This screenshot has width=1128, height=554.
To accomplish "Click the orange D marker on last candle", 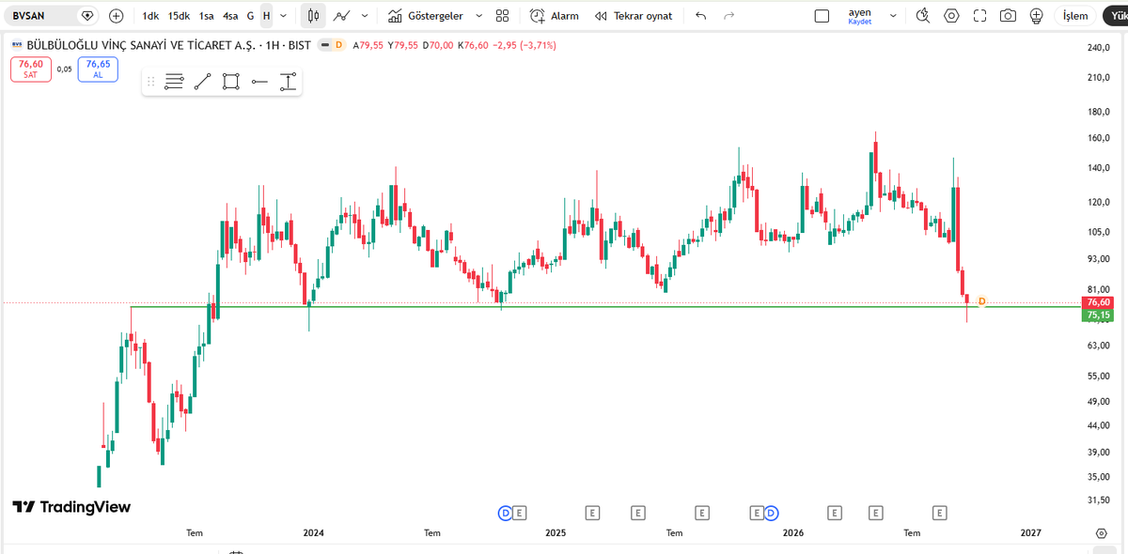I will coord(981,300).
